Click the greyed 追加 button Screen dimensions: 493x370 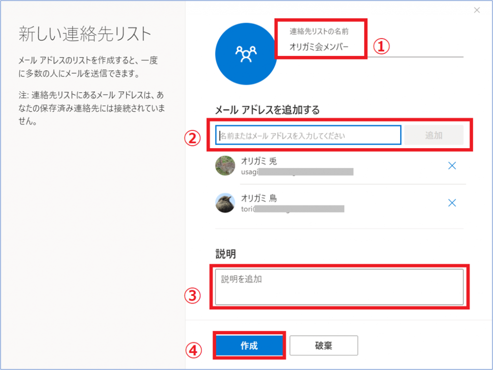[x=434, y=135]
